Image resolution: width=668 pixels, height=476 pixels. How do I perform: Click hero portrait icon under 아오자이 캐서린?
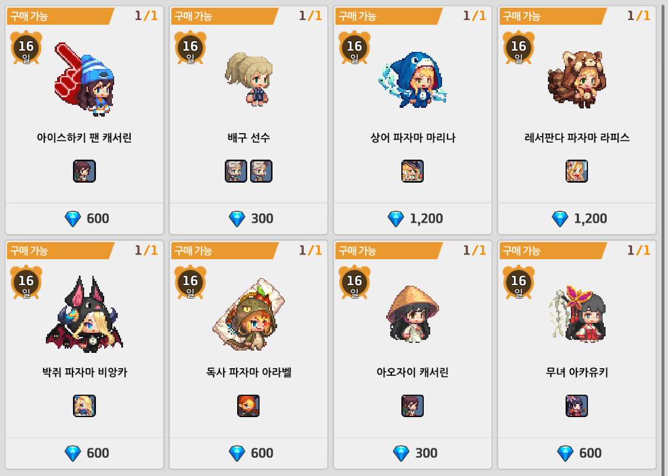(413, 406)
